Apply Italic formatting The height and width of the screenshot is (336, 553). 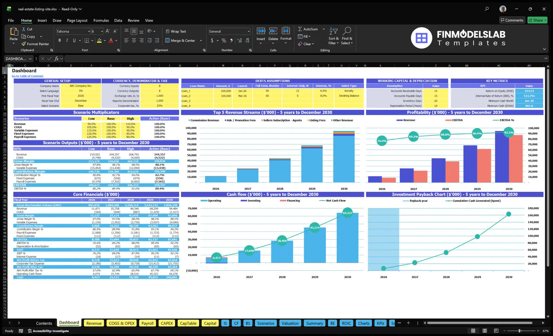point(67,41)
